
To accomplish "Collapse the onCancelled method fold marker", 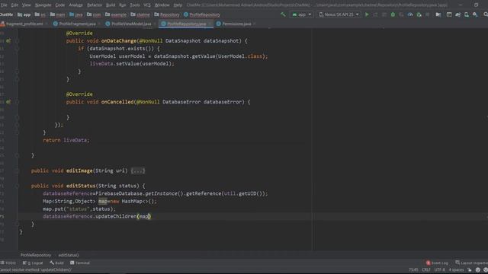I will (17, 102).
